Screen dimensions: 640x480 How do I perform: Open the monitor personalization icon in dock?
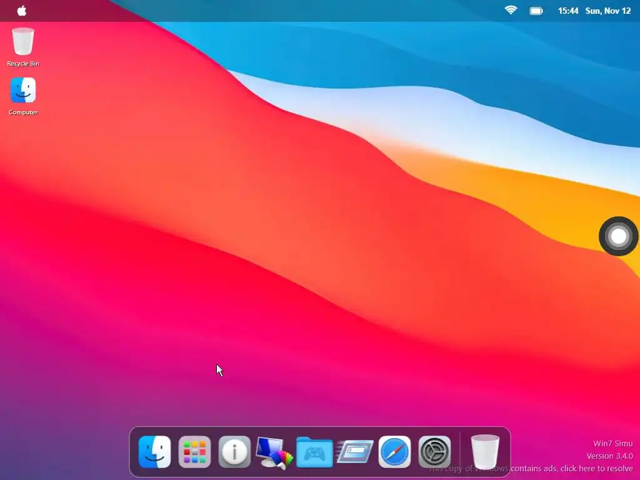pos(274,452)
